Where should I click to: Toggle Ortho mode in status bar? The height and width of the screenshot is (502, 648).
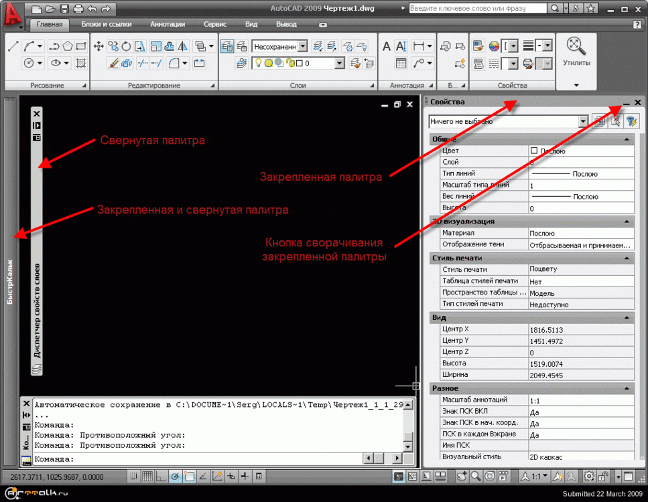click(x=161, y=477)
